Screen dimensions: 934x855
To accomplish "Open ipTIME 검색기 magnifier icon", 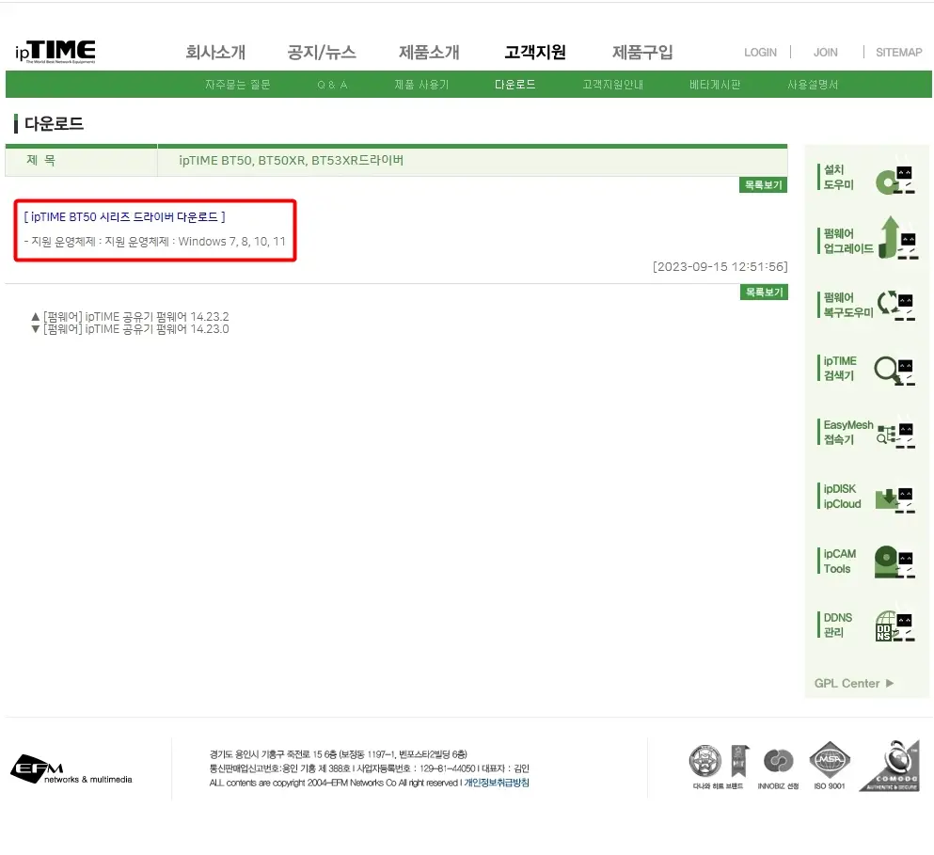I will pyautogui.click(x=894, y=371).
